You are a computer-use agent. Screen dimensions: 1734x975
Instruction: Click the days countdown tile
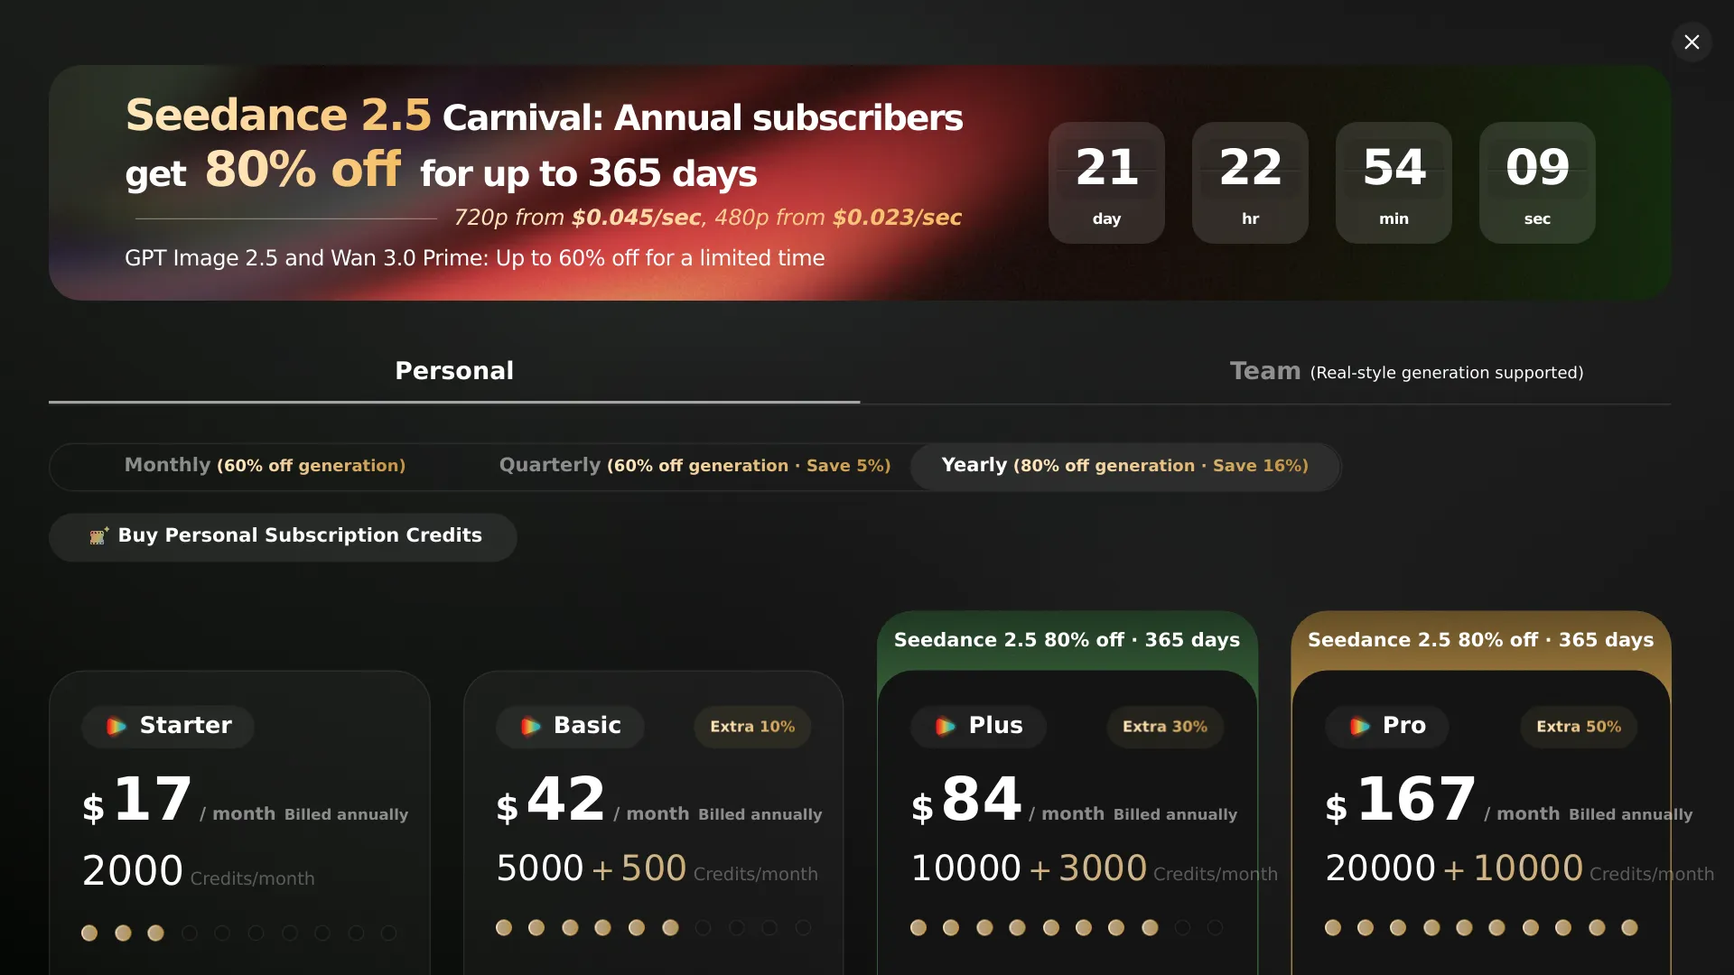pyautogui.click(x=1106, y=182)
